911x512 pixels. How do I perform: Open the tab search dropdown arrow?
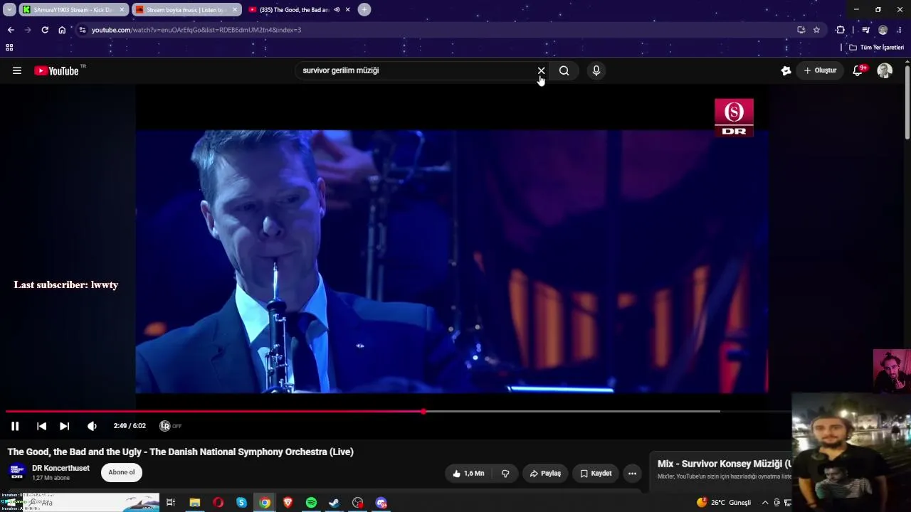(9, 10)
